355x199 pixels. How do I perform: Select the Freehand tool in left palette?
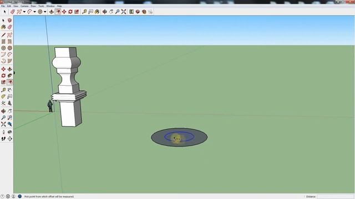coord(10,35)
